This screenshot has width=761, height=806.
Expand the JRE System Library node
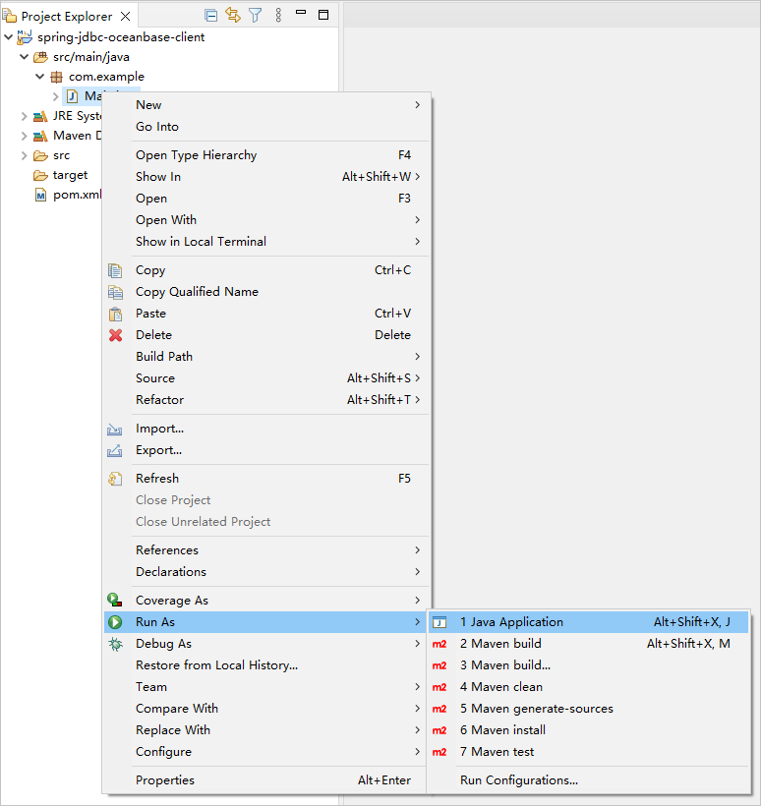click(25, 116)
